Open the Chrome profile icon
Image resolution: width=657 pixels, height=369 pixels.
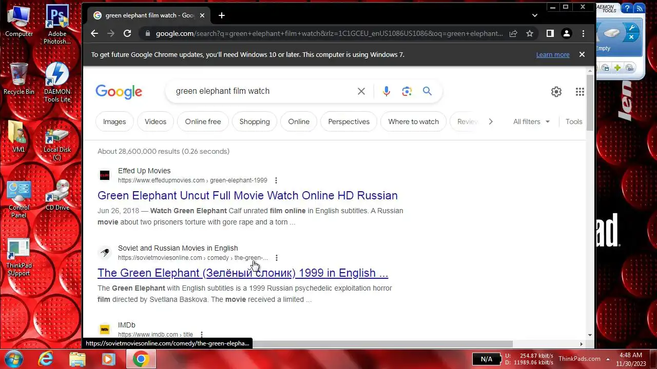(567, 33)
